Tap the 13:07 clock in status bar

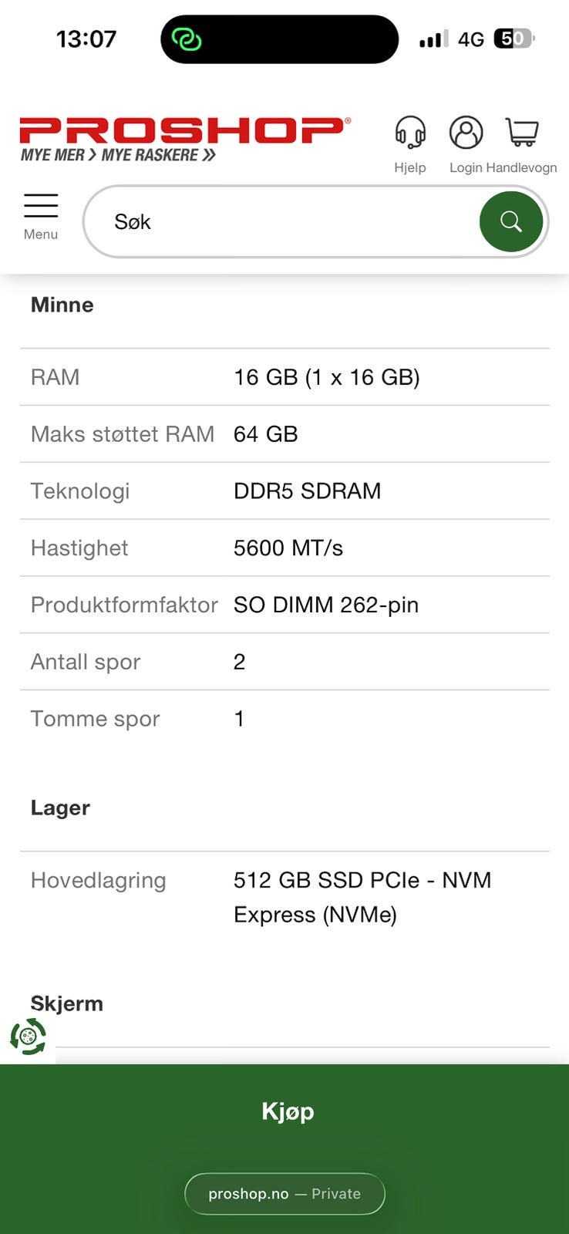[86, 39]
